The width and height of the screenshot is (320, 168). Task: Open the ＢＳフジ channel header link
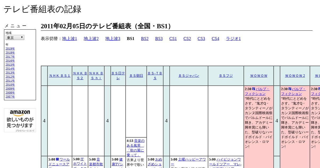[226, 76]
